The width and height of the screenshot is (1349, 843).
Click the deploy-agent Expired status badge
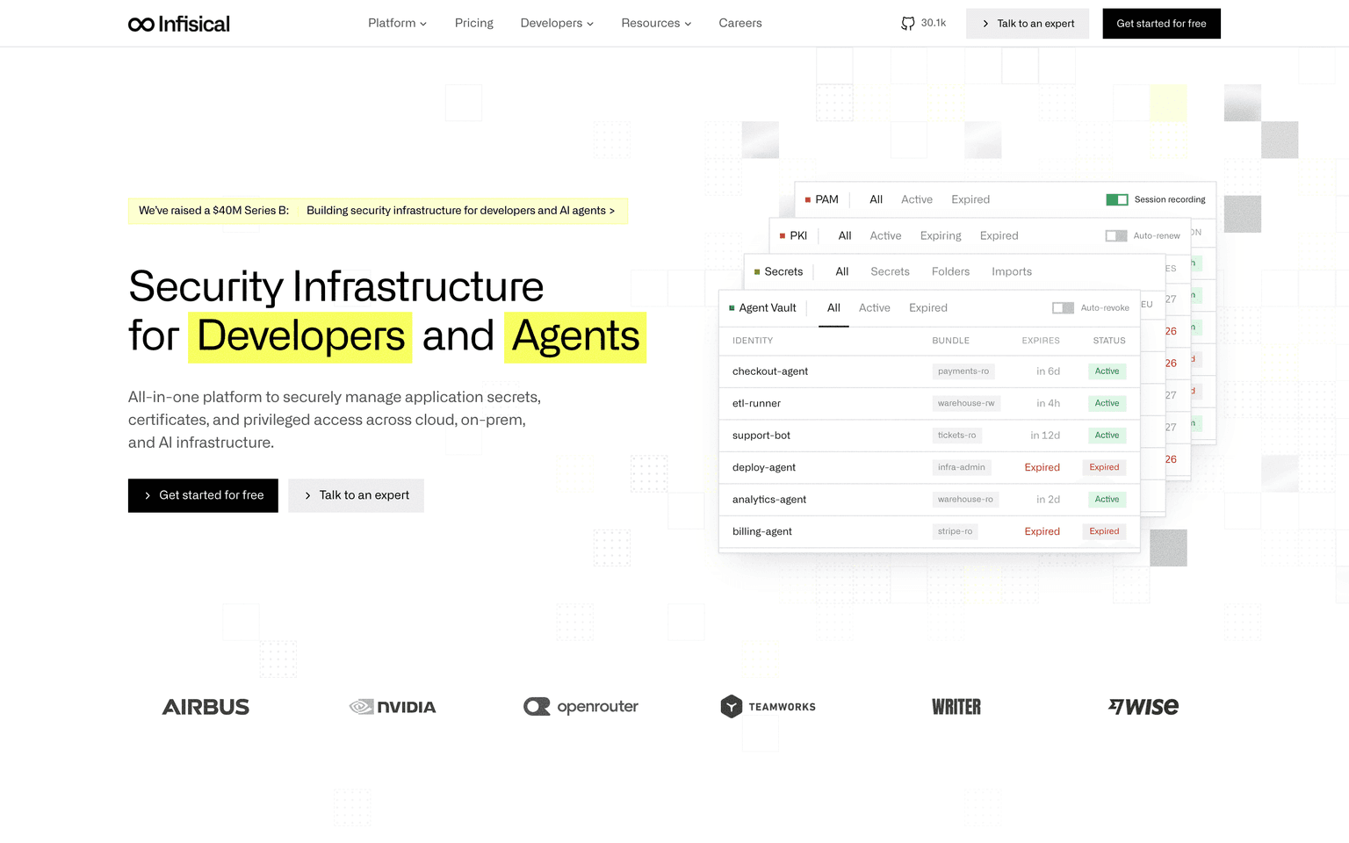[1104, 467]
